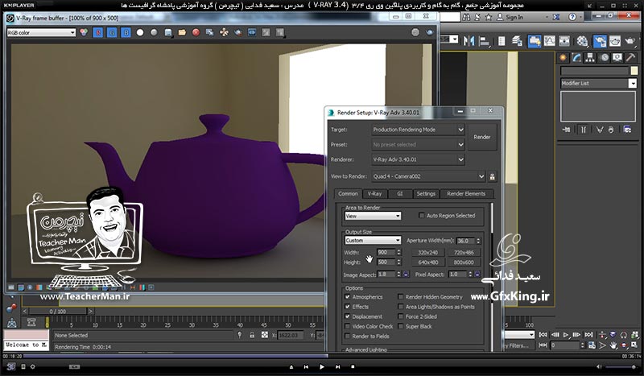The image size is (644, 376).
Task: Click the Help question mark icon
Action: pos(572,17)
